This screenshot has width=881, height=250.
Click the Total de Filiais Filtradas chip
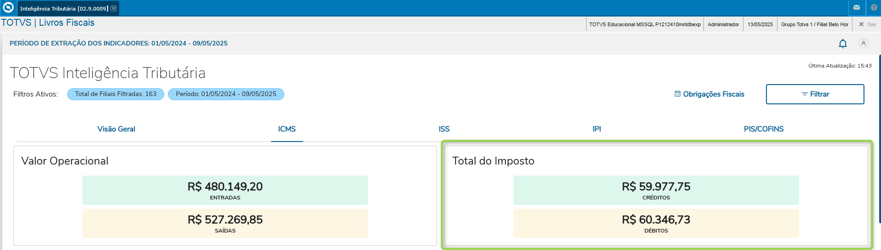tap(115, 94)
